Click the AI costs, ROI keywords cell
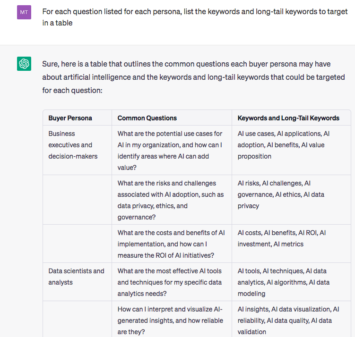Screen dimensions: 355x337 point(291,244)
